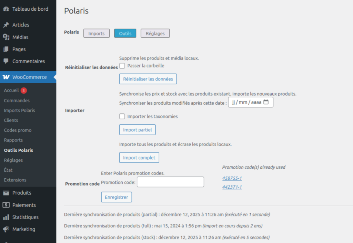Open the calendar date picker icon
Viewport: 353px width, 243px height.
coord(266,102)
